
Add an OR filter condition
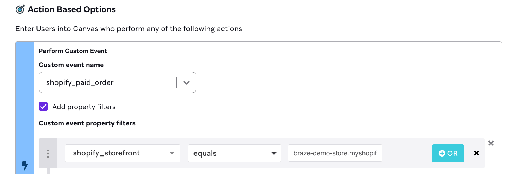[448, 153]
